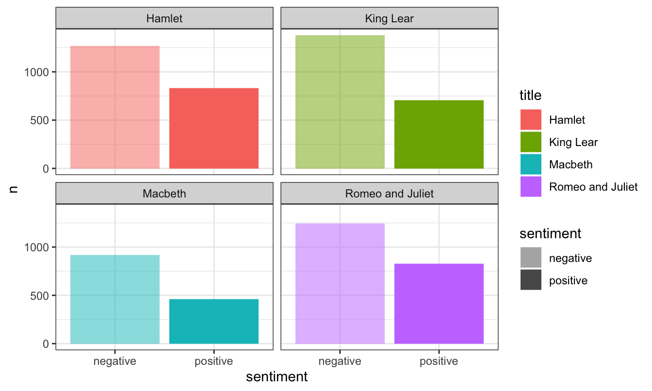This screenshot has width=652, height=391.
Task: Click Hamlet's positive sentiment bar
Action: 214,129
